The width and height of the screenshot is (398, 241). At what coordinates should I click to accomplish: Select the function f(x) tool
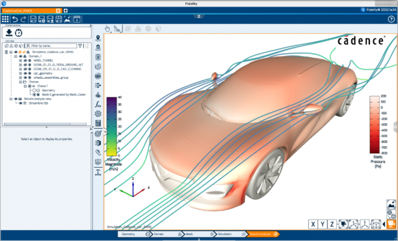click(98, 104)
